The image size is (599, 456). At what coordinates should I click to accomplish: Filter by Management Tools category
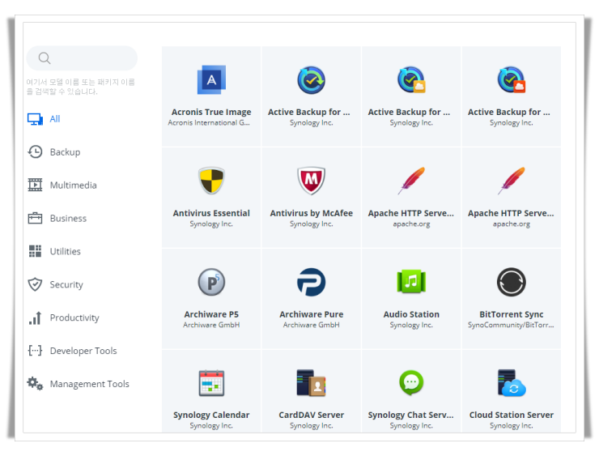pyautogui.click(x=89, y=384)
